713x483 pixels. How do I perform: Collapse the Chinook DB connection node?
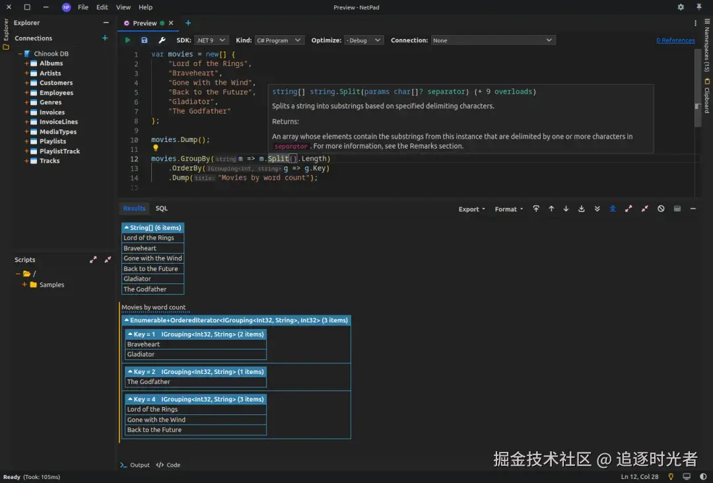coord(20,54)
